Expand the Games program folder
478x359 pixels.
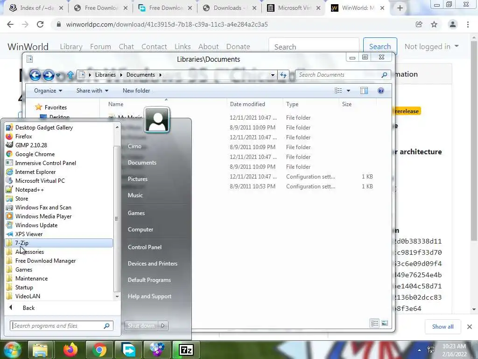coord(24,270)
